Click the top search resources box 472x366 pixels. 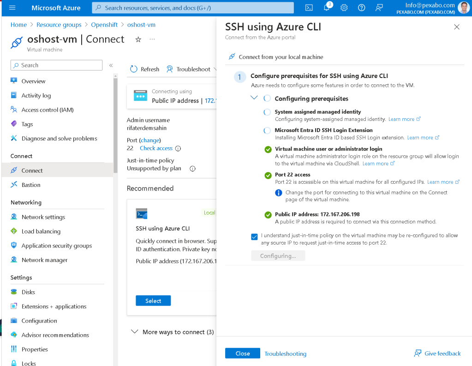pyautogui.click(x=193, y=8)
